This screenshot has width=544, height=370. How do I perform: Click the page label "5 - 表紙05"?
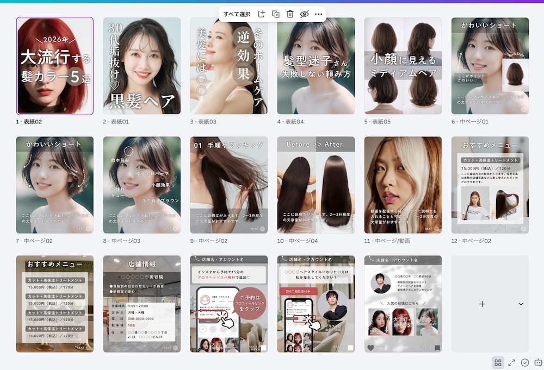point(378,122)
